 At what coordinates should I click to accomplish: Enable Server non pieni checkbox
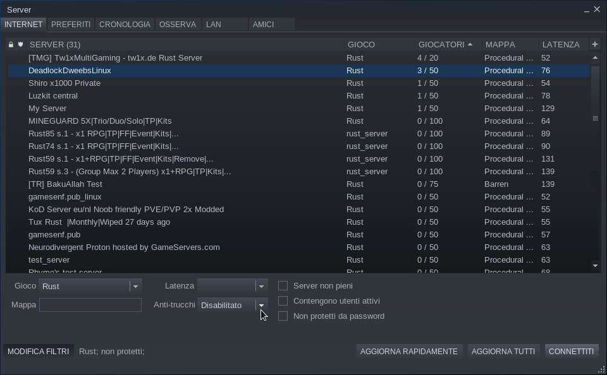point(283,286)
